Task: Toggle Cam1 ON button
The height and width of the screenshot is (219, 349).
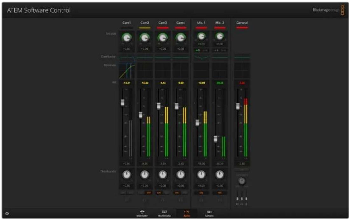Action: coord(123,193)
